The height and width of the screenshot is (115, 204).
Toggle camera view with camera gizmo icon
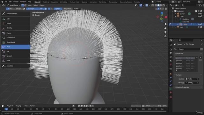165,32
